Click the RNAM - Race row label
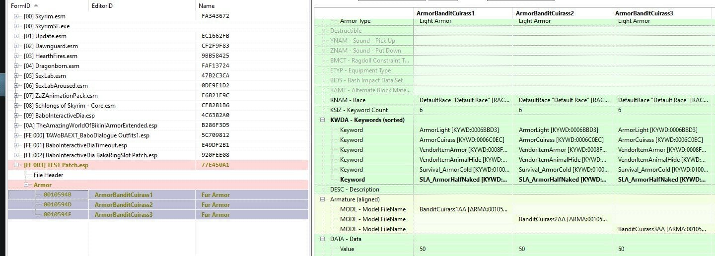 tap(348, 100)
